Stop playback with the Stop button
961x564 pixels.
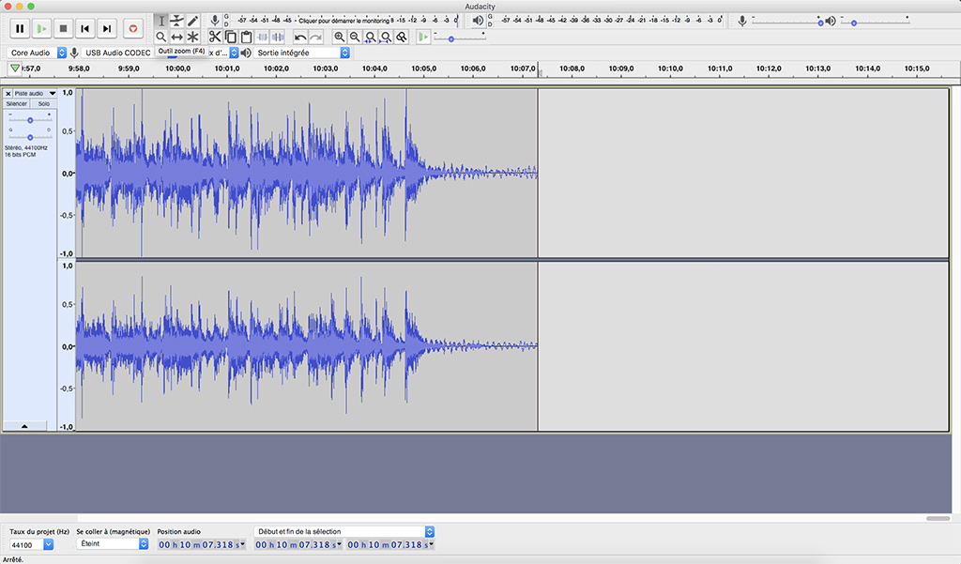tap(63, 28)
